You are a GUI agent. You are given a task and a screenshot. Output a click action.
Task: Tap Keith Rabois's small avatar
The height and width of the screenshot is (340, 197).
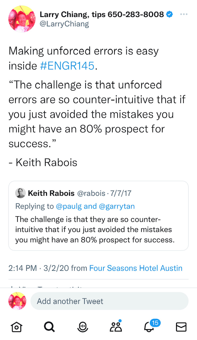tap(20, 193)
